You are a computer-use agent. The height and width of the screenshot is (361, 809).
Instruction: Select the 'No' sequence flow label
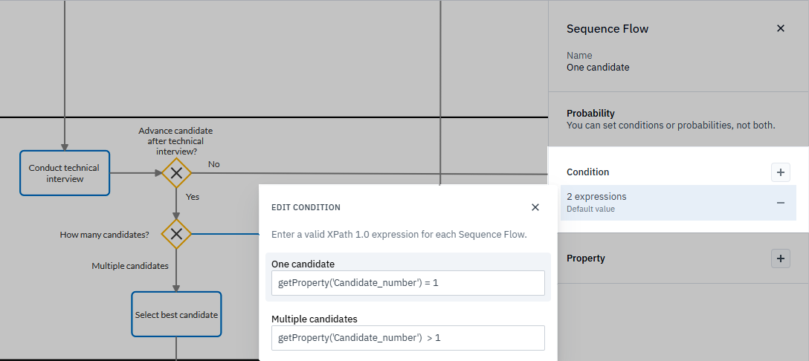pos(214,164)
